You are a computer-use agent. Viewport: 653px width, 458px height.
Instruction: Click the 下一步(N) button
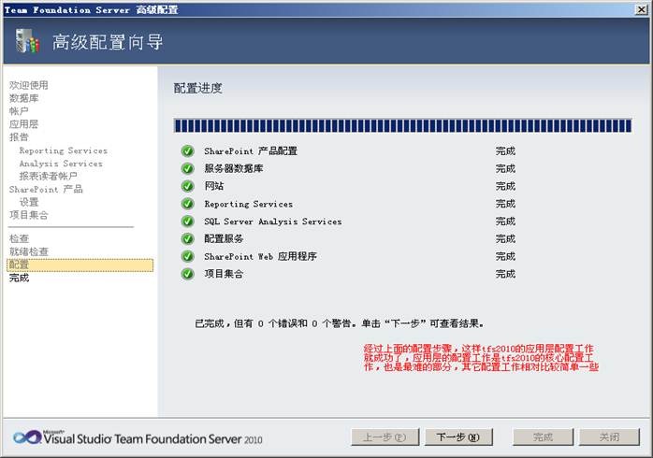[458, 437]
